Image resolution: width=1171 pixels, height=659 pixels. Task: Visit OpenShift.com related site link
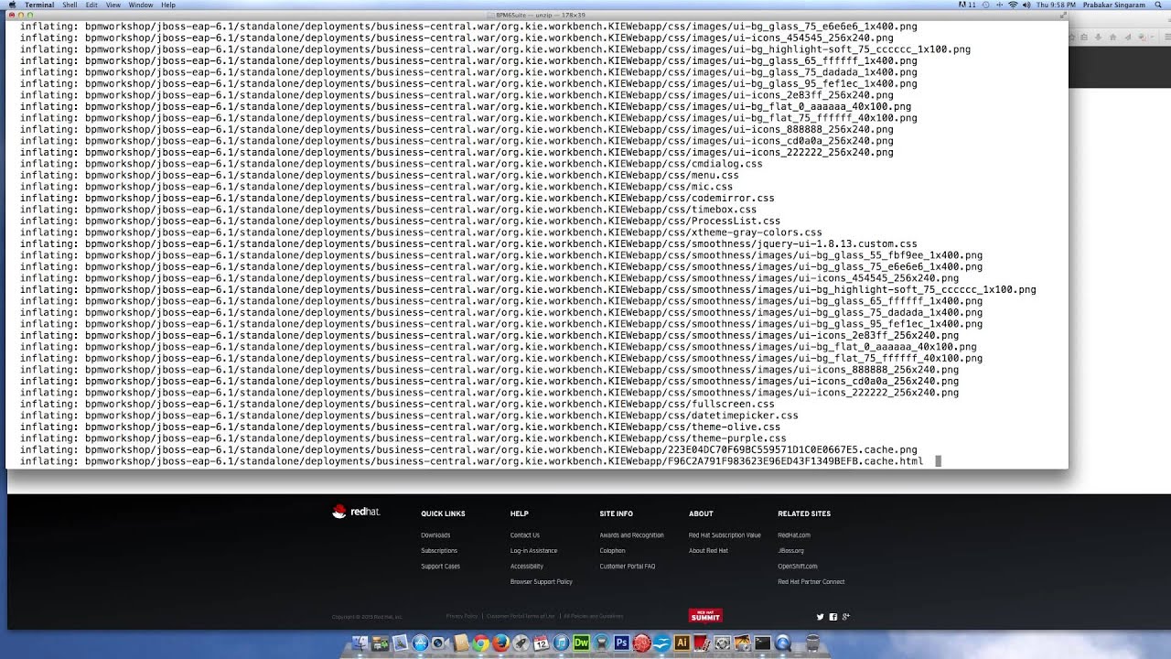[798, 567]
